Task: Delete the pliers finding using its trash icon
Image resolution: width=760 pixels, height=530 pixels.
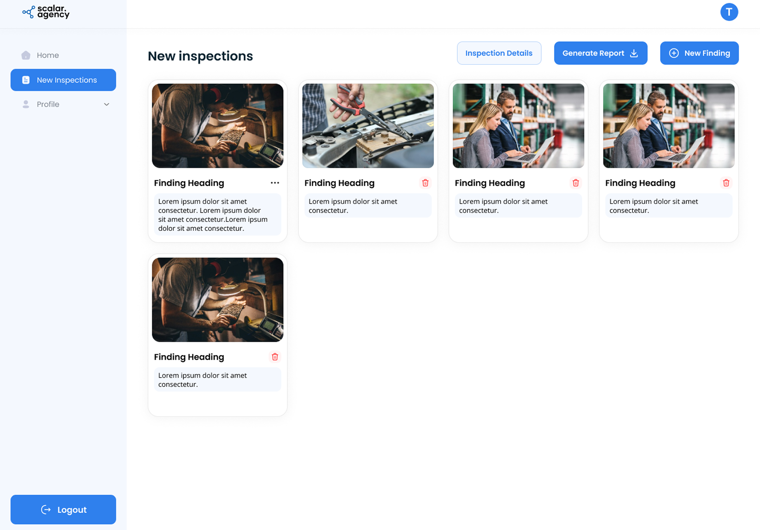Action: pos(425,183)
